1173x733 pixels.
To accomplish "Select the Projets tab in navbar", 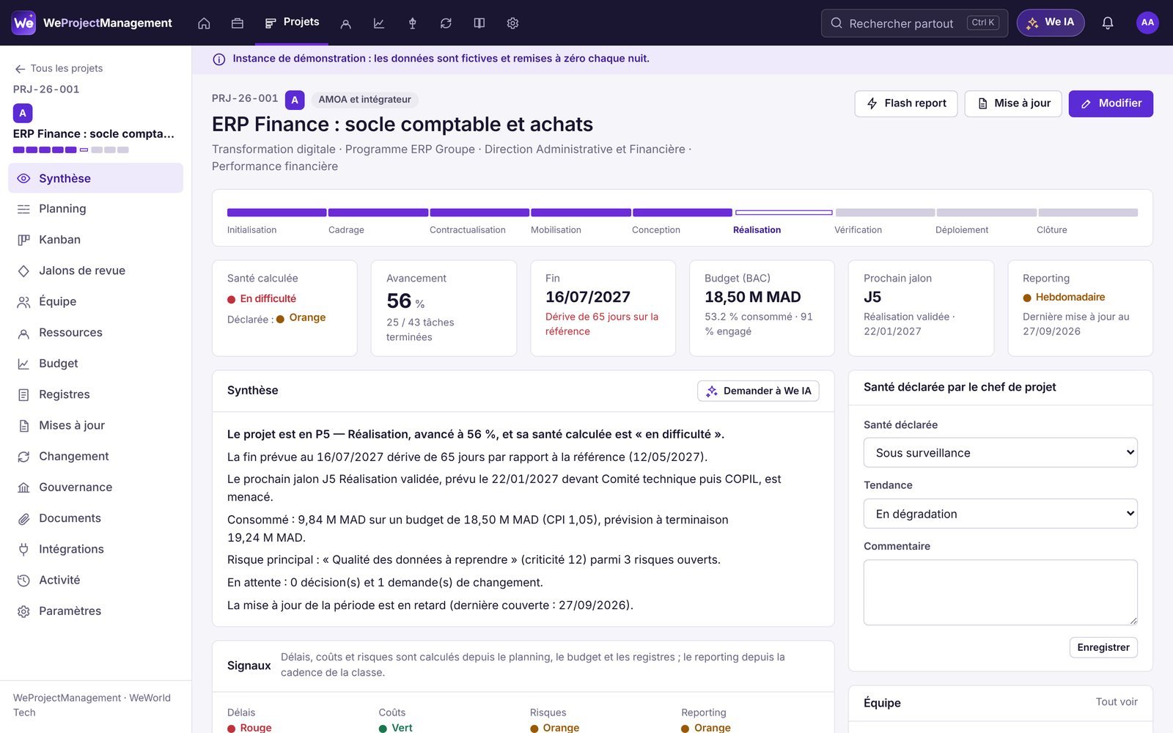I will [292, 22].
